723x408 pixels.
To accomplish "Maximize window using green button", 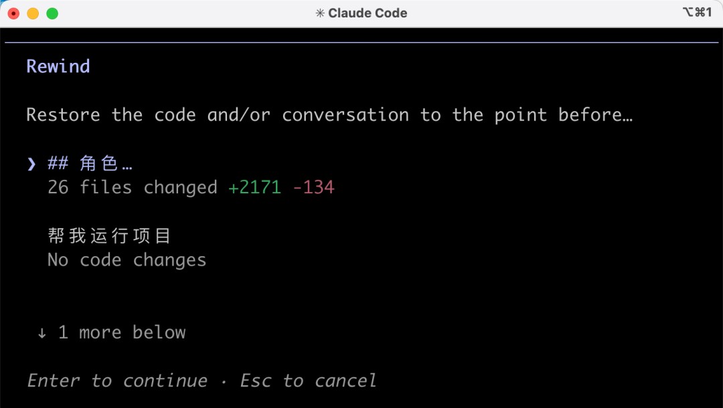I will point(53,14).
